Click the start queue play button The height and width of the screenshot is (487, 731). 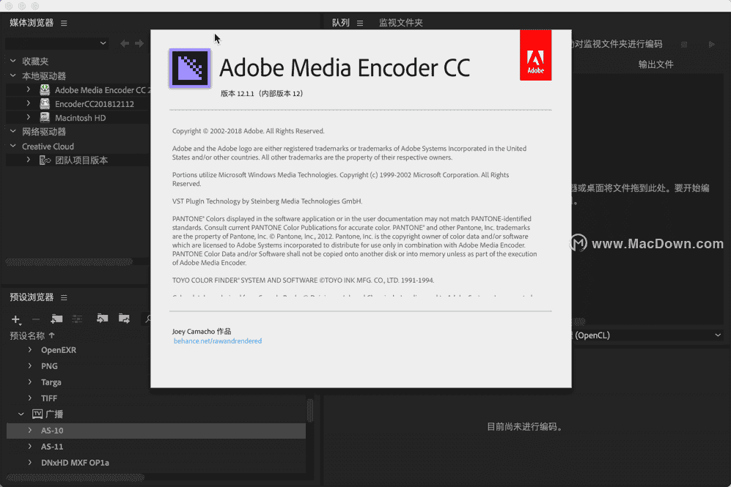[x=710, y=45]
